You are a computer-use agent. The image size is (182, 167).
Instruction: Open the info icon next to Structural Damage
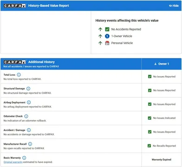pyautogui.click(x=28, y=89)
